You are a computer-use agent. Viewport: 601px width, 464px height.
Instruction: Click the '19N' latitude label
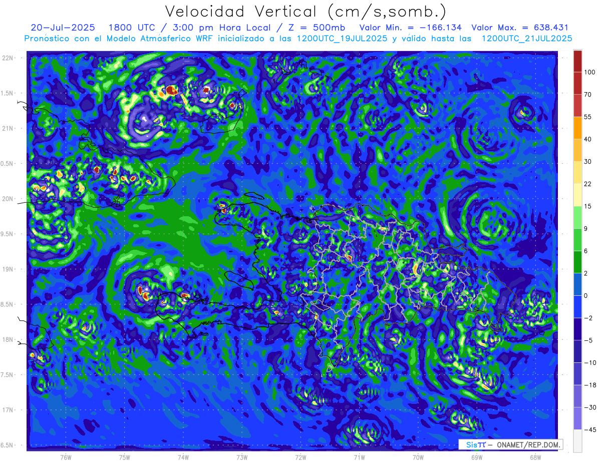[8, 269]
